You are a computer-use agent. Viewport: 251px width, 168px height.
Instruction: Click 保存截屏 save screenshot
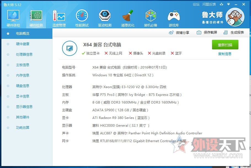210,32
